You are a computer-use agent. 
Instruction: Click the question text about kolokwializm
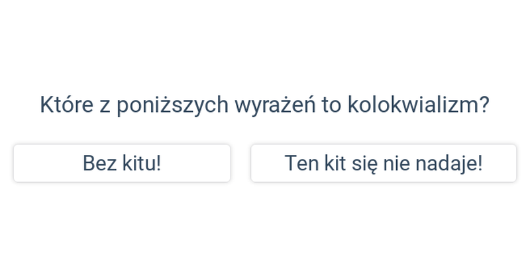(x=264, y=105)
